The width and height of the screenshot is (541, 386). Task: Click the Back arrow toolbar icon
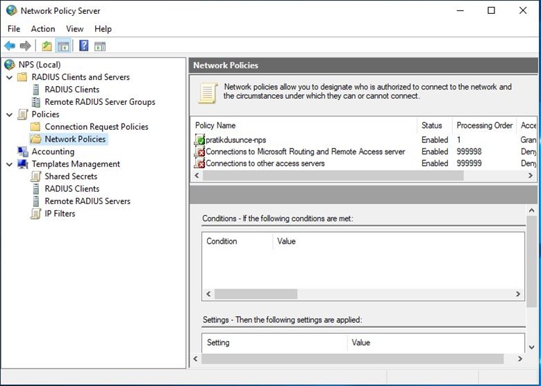tap(10, 46)
